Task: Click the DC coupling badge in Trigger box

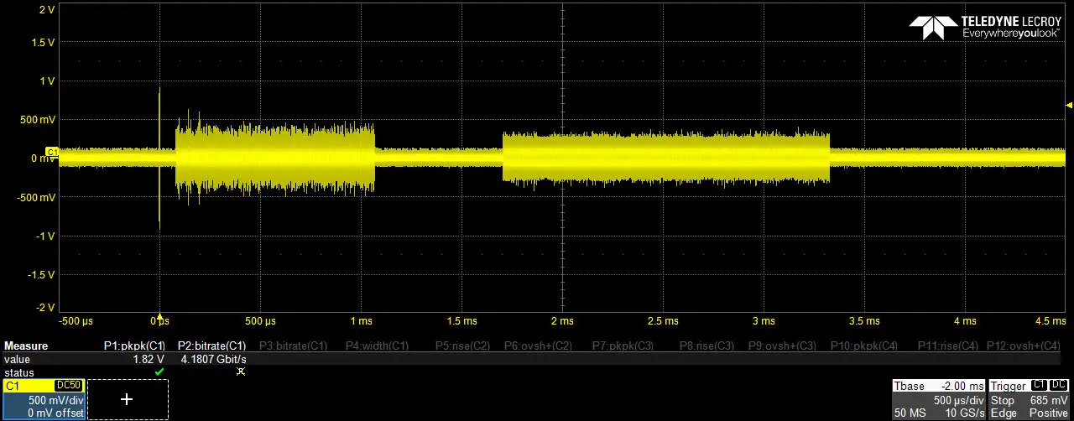Action: (1059, 386)
